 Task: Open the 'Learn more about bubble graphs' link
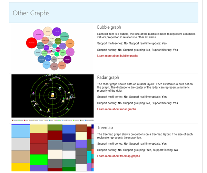[117, 55]
